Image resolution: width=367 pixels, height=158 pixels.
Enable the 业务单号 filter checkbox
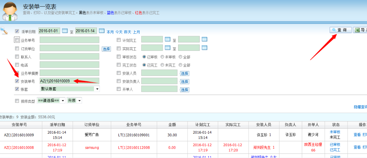tap(17, 40)
